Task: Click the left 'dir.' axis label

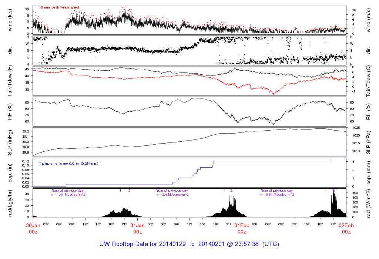Action: click(10, 51)
